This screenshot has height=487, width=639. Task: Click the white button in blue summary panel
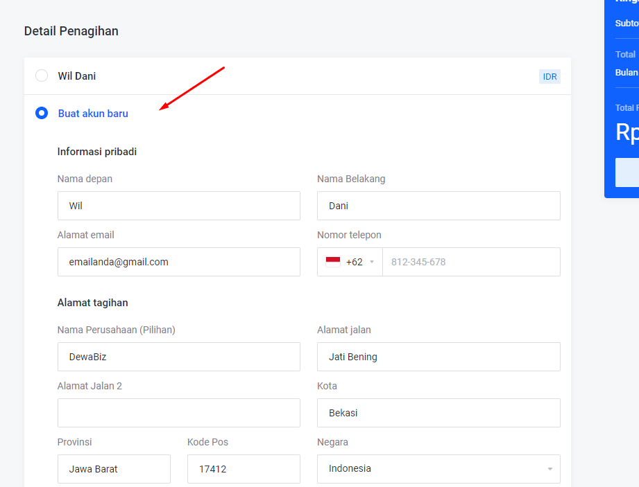627,172
